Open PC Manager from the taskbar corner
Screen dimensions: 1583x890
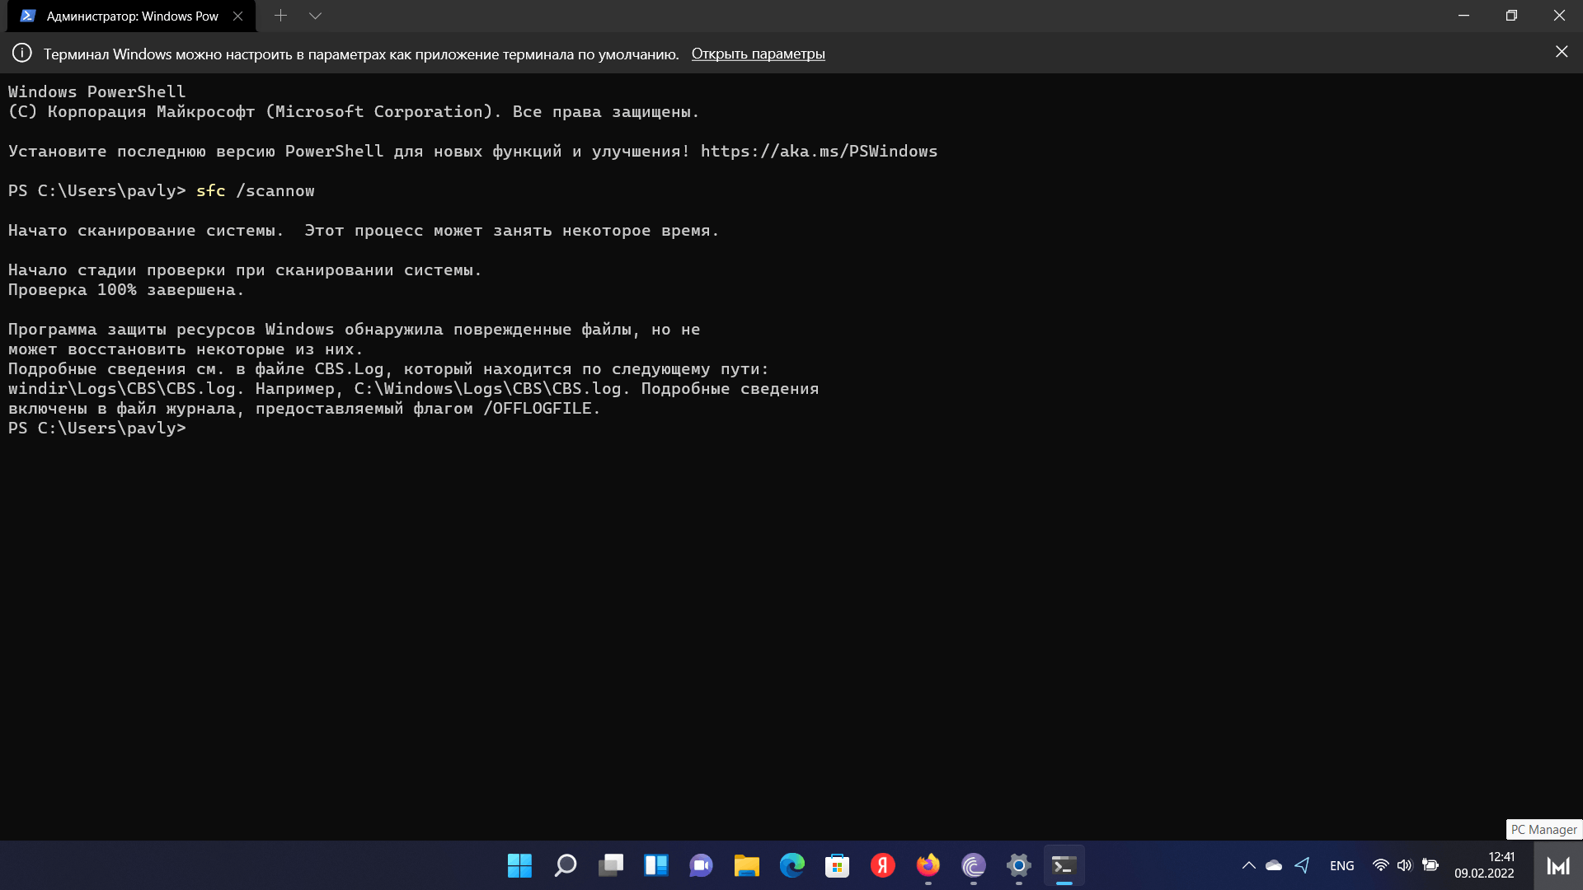click(x=1558, y=865)
